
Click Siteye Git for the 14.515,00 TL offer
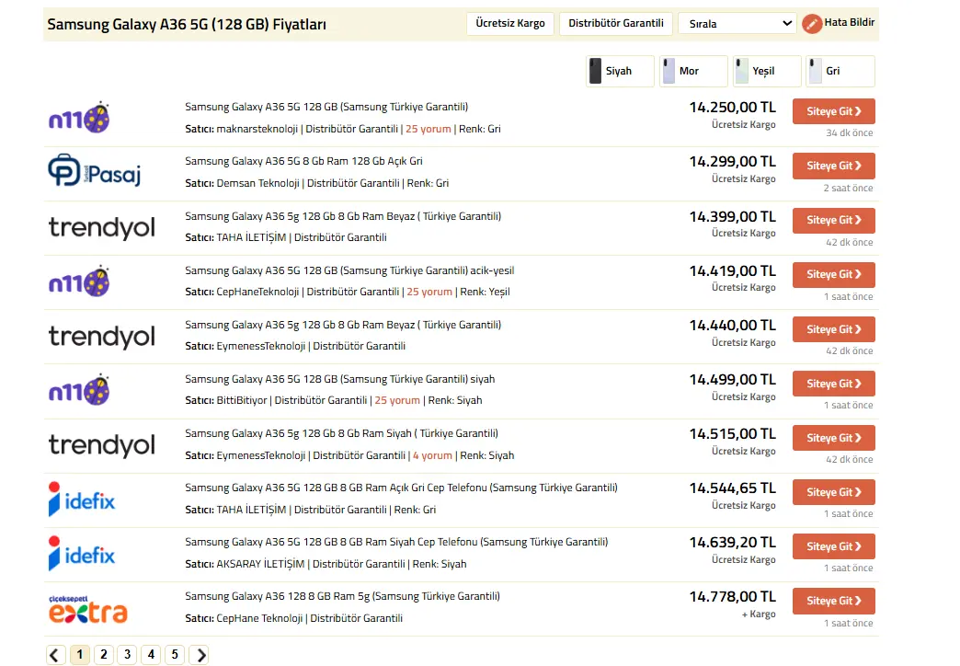click(x=833, y=438)
